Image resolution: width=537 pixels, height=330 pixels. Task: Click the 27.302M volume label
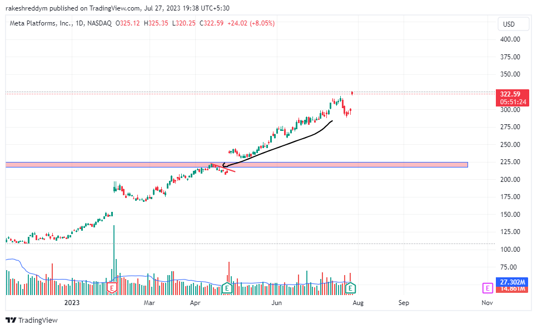tap(513, 282)
